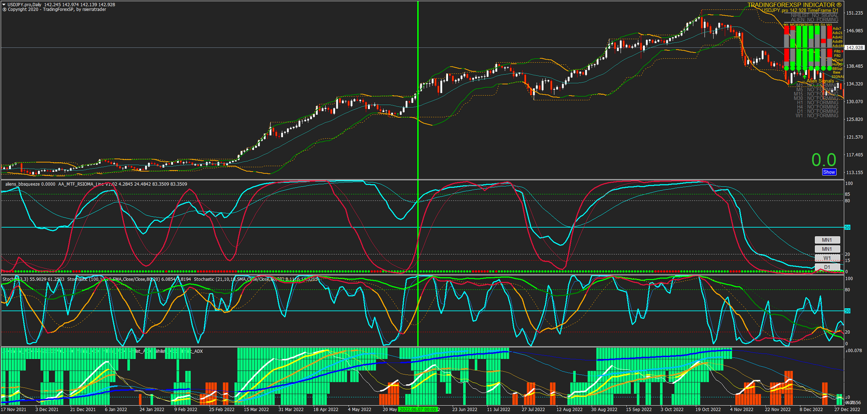This screenshot has width=867, height=414.
Task: Click the 23 Jun 2022 date label
Action: coord(465,409)
